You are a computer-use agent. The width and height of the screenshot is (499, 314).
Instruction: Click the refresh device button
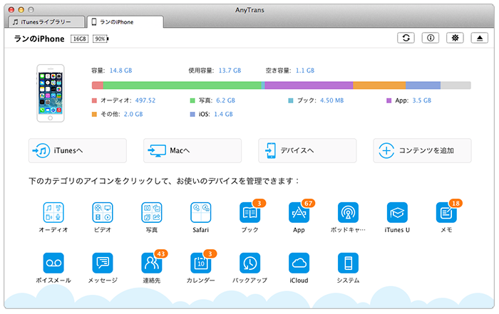coord(406,38)
